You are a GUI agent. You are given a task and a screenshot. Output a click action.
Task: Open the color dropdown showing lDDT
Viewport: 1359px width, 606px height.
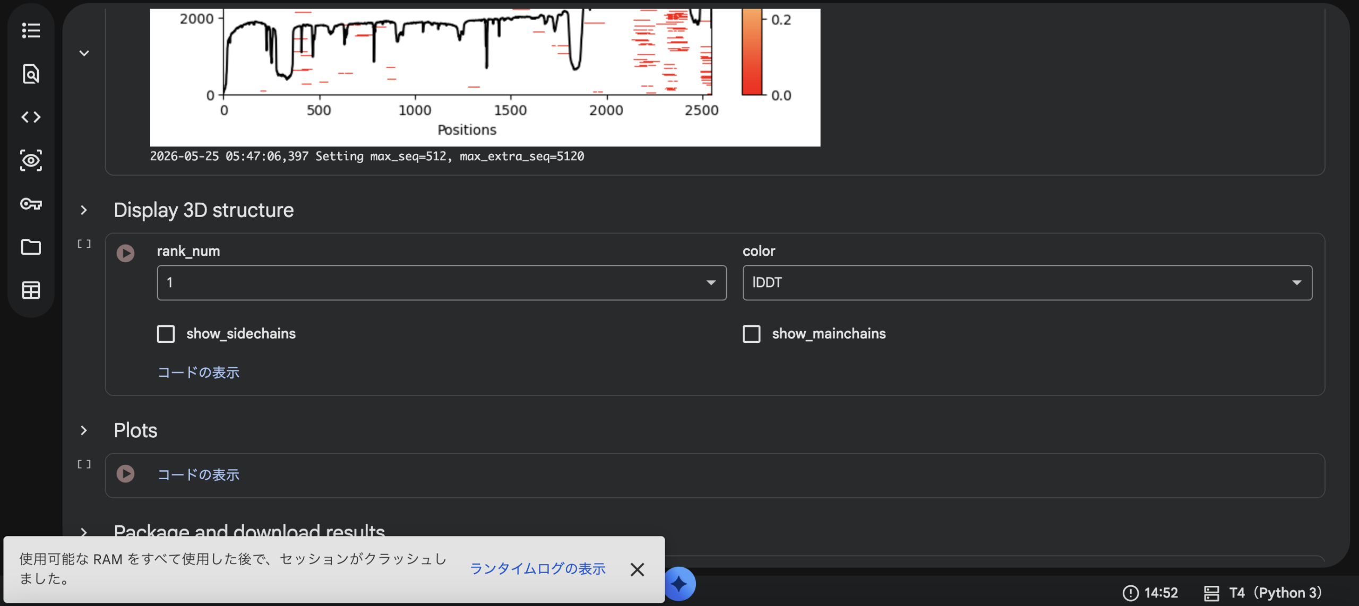[x=1027, y=283]
